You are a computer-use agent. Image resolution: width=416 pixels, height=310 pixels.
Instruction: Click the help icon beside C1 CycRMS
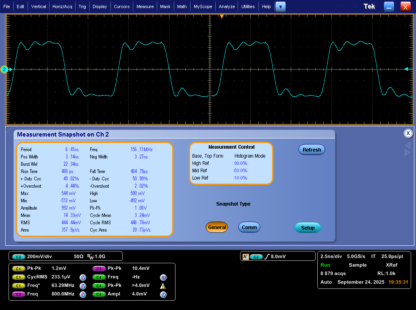coord(83,277)
